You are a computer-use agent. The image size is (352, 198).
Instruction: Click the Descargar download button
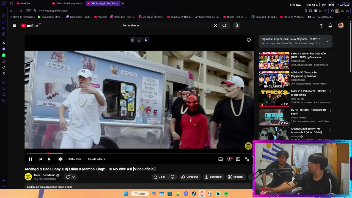tap(213, 177)
